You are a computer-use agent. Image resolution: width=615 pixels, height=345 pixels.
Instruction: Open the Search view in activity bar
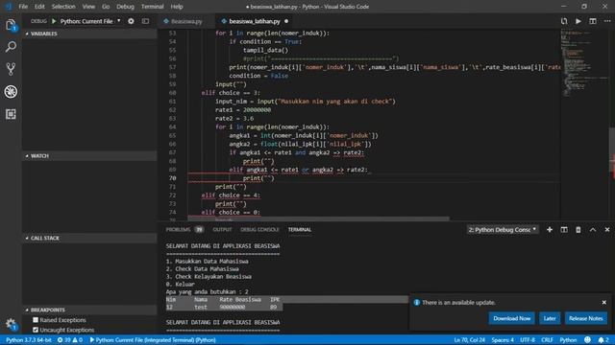coord(11,47)
